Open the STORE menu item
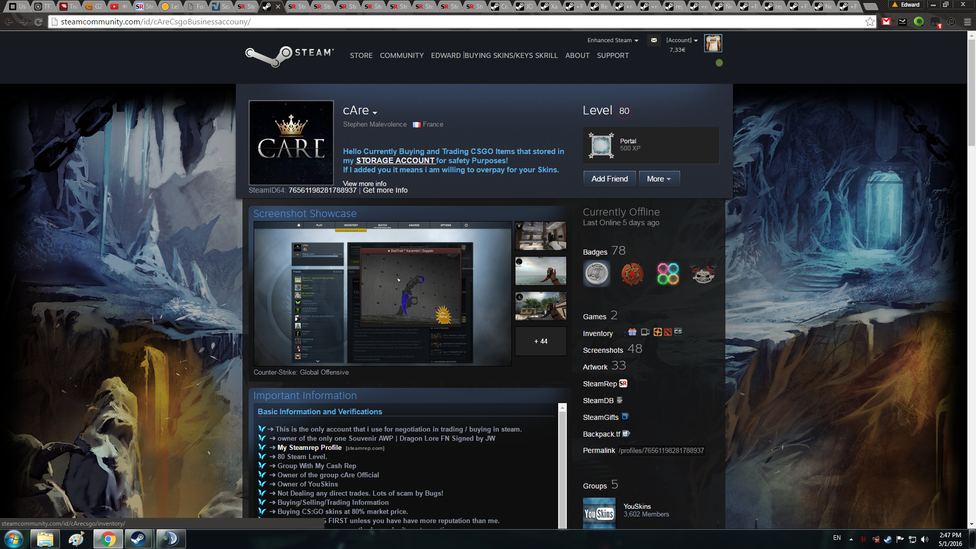Screen dimensions: 976x549 361,55
